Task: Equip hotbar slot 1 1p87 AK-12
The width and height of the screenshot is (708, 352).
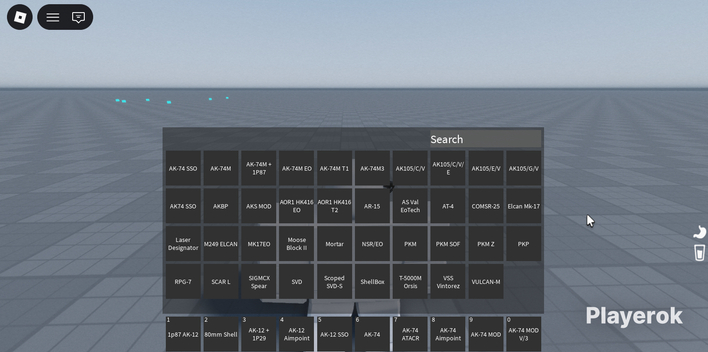Action: 183,334
